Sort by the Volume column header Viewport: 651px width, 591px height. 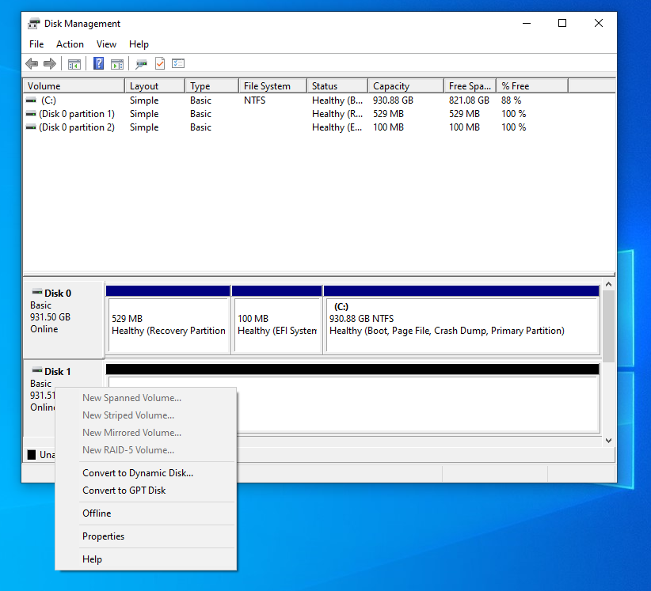point(74,86)
